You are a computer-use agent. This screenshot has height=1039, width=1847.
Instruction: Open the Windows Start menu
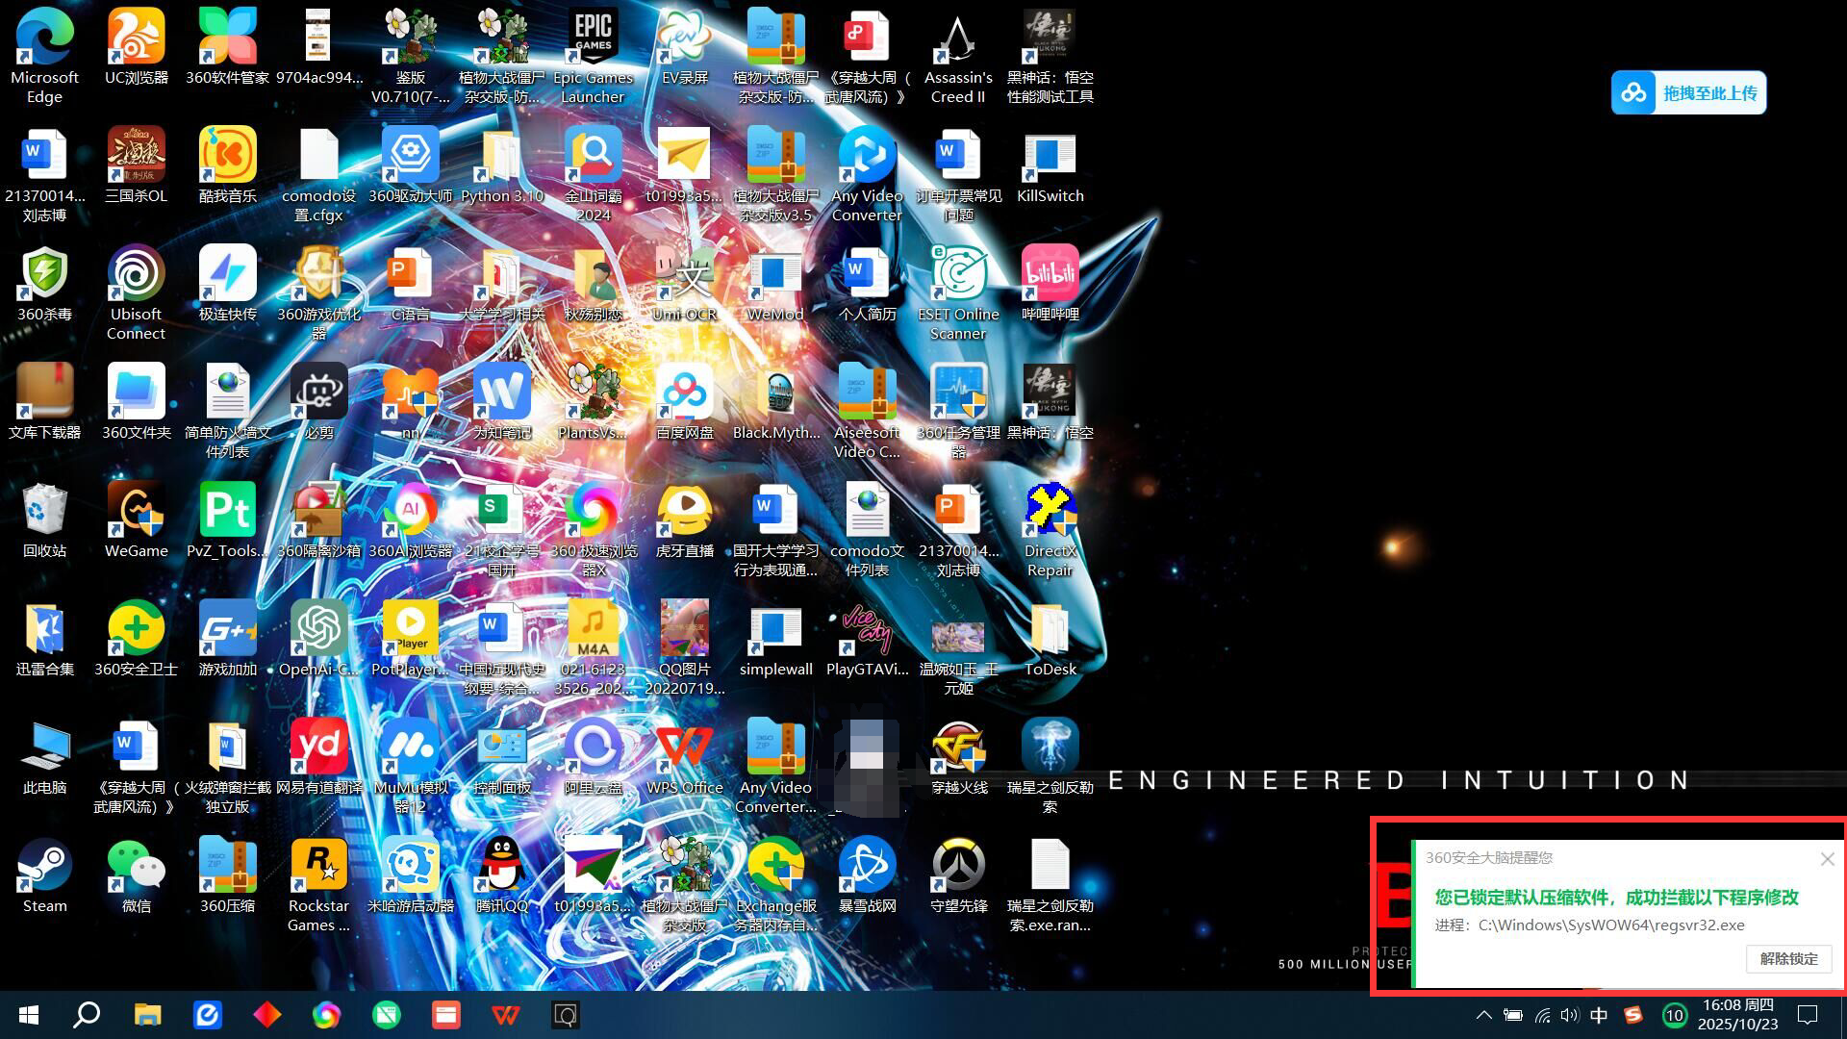(29, 1015)
